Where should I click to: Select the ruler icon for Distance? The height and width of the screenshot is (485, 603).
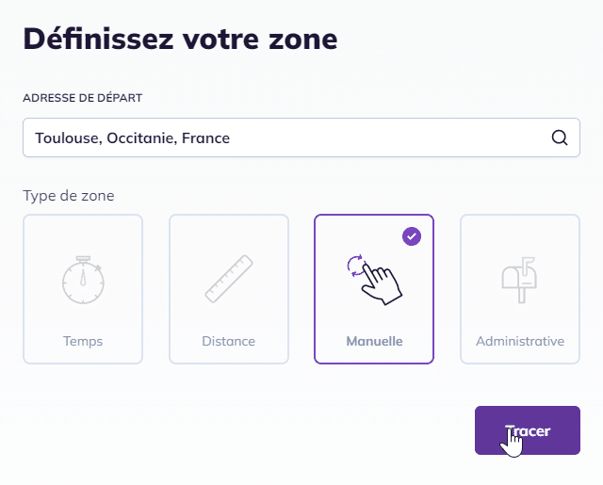[229, 279]
